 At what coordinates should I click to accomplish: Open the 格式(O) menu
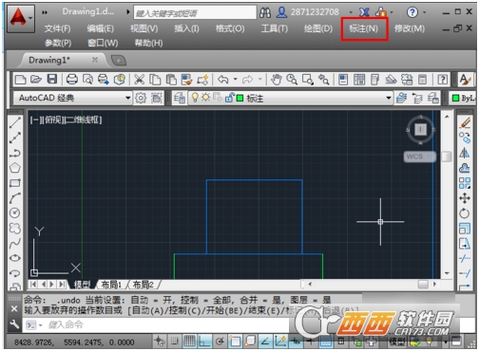230,28
